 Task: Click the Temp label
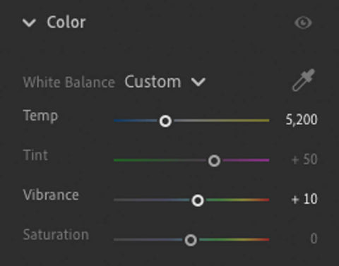(40, 116)
